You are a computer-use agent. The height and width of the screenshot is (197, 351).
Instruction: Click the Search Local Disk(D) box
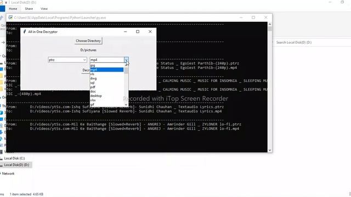[311, 43]
